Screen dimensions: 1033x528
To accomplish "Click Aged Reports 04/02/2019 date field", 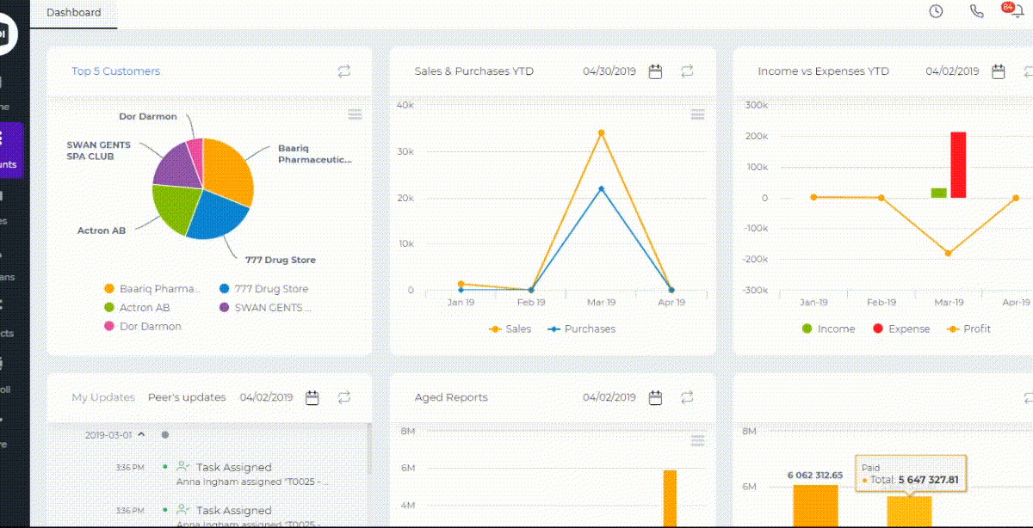I will pyautogui.click(x=609, y=397).
